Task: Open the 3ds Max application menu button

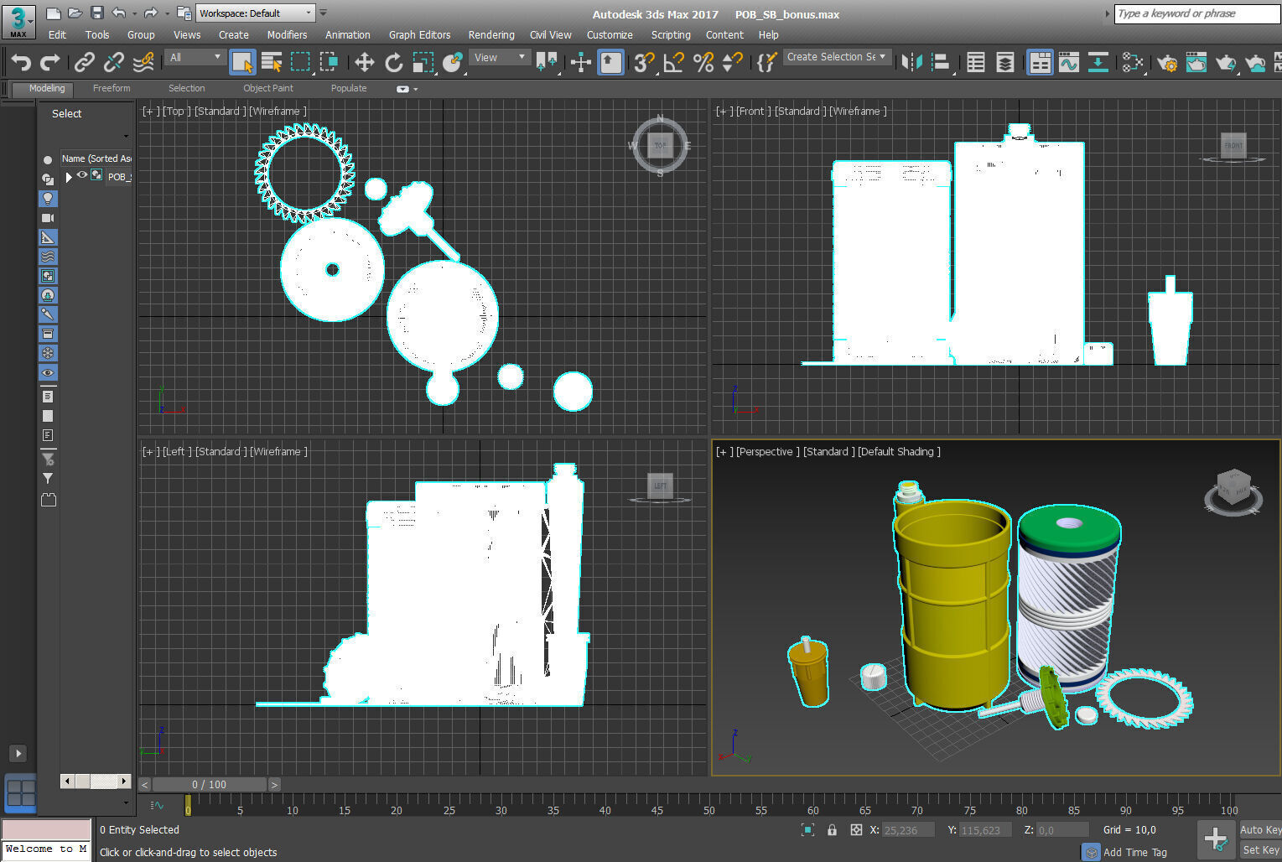Action: 18,22
